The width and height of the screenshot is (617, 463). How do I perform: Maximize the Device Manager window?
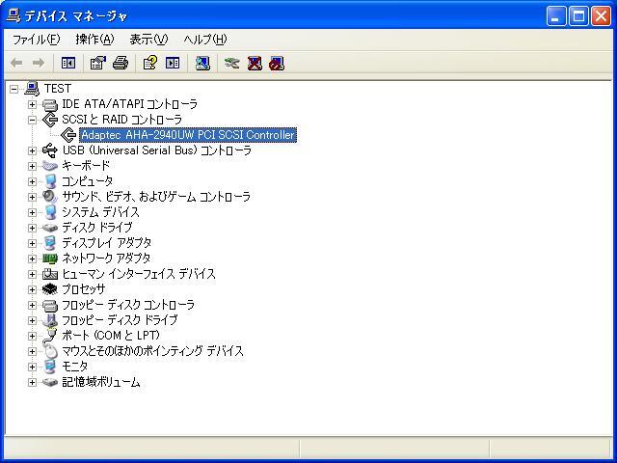click(x=578, y=16)
